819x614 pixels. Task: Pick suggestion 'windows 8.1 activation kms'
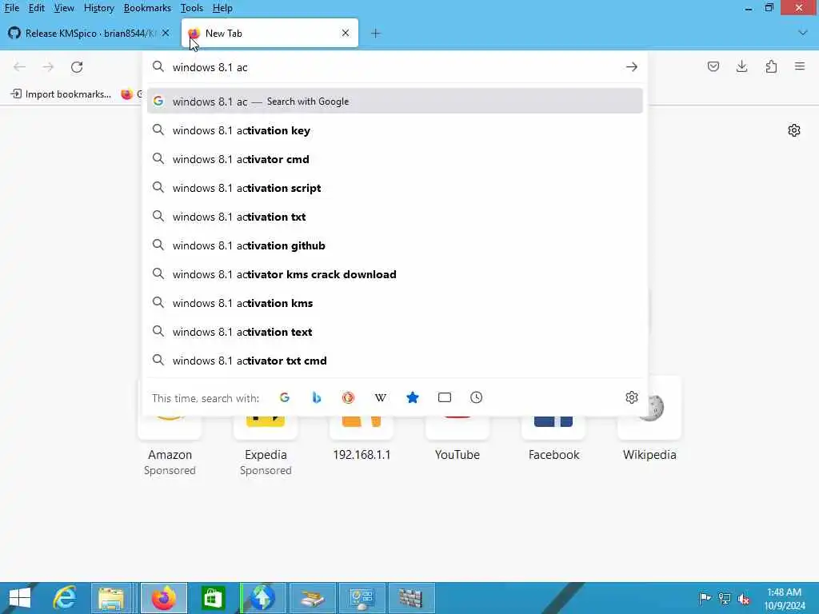[394, 303]
